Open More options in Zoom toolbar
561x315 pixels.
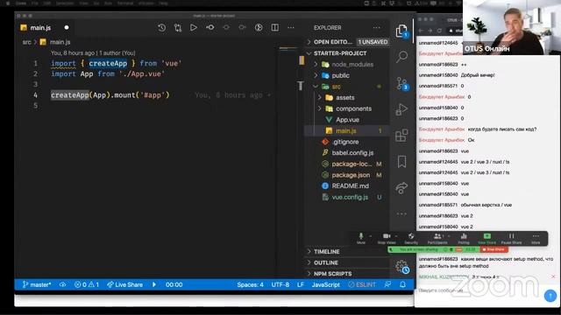click(x=536, y=238)
